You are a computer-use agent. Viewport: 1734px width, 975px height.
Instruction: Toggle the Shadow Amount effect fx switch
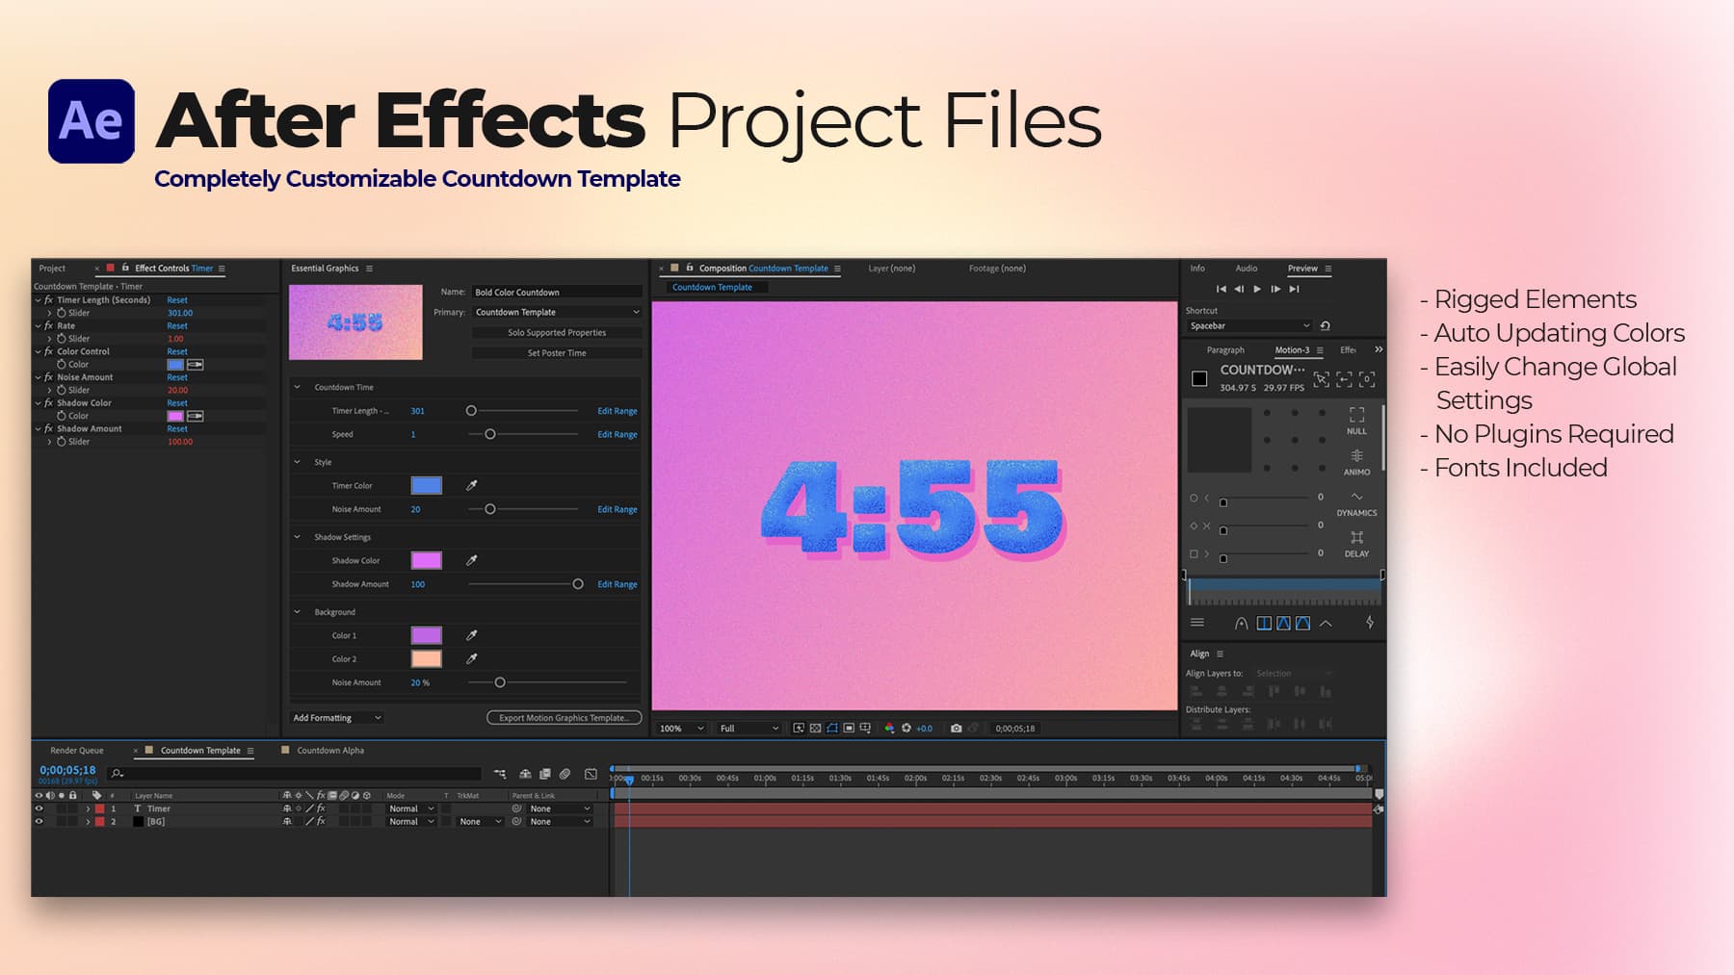click(x=48, y=428)
